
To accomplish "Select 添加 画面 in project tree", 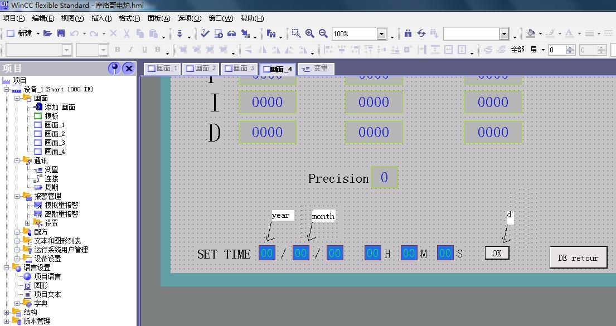I will click(x=60, y=107).
